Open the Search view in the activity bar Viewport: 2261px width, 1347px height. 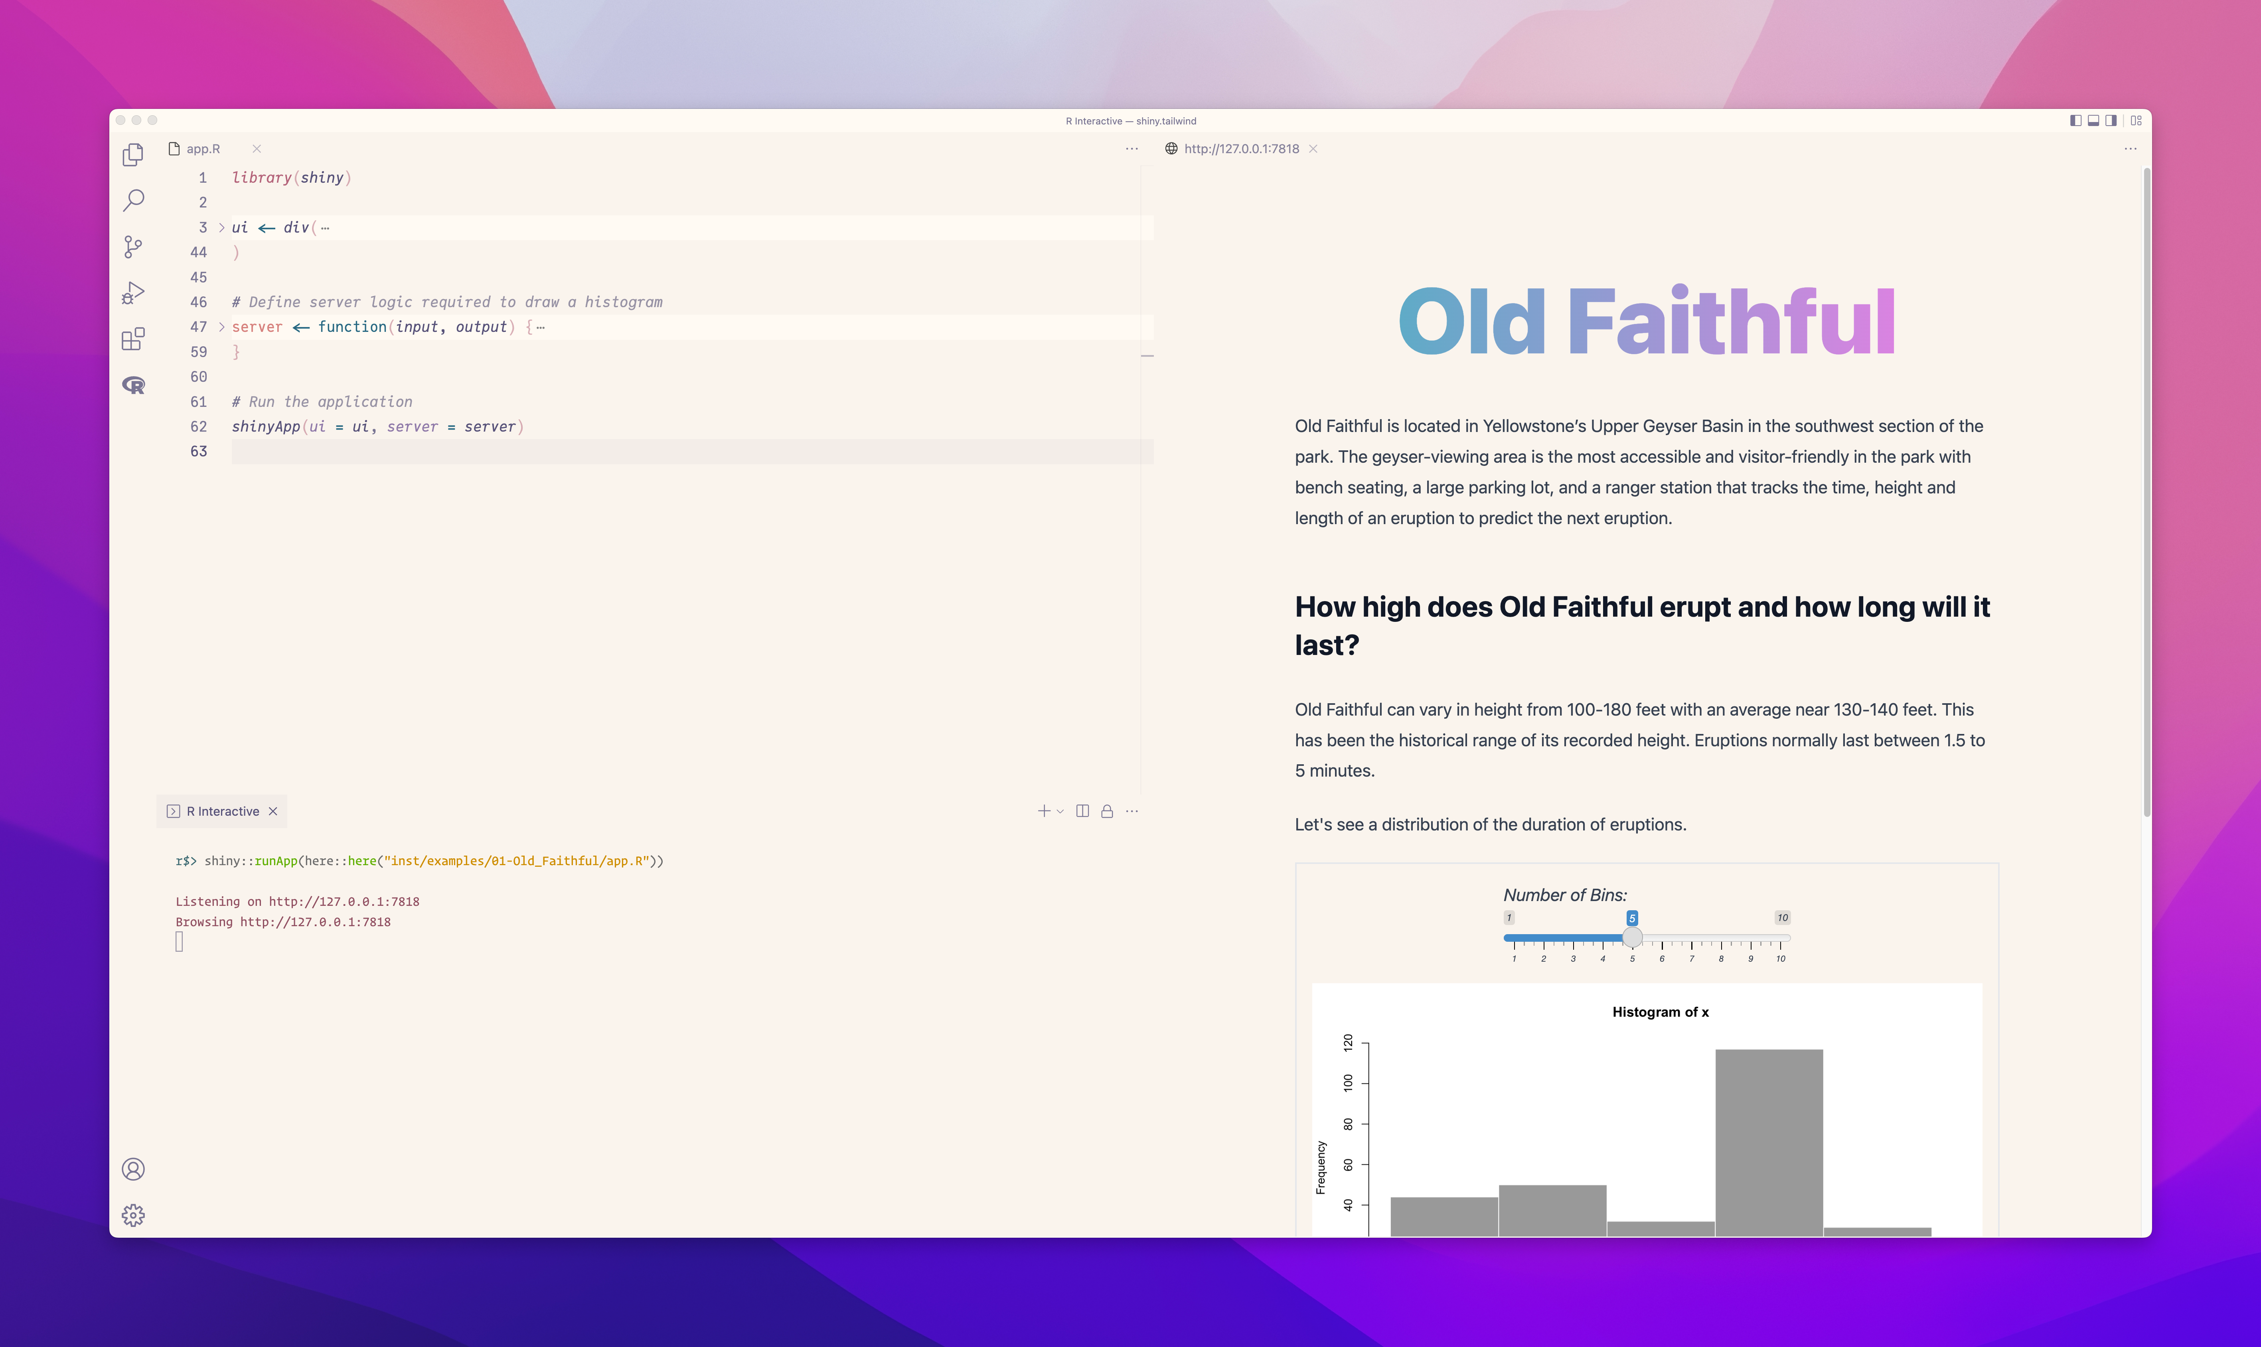(133, 201)
